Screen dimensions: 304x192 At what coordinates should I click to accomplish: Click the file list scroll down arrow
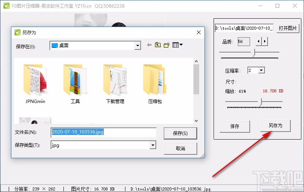[x=196, y=121]
